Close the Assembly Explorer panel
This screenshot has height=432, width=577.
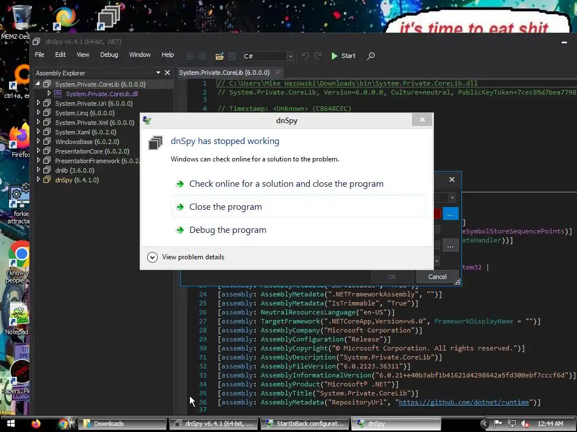point(167,73)
